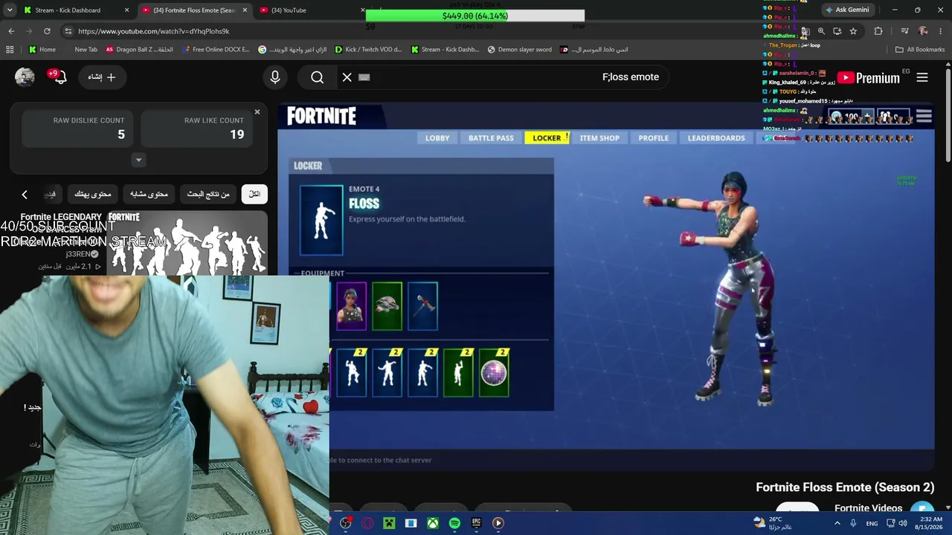Close the Fortnite Floss Emote tab
Screen dimensions: 952x535
[245, 10]
